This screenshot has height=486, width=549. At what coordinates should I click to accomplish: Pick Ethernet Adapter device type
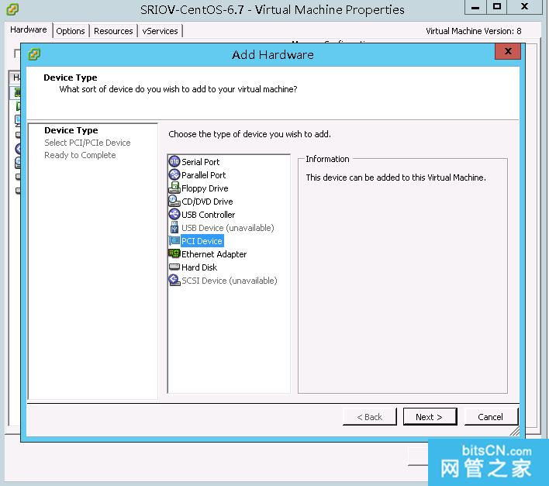coord(214,254)
